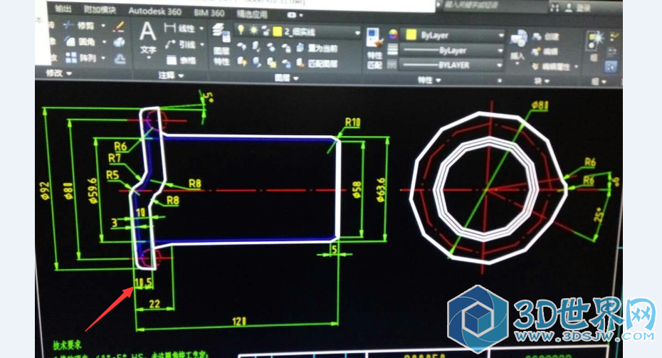
Task: Click the Thaw All Layers icon
Action: (x=271, y=63)
